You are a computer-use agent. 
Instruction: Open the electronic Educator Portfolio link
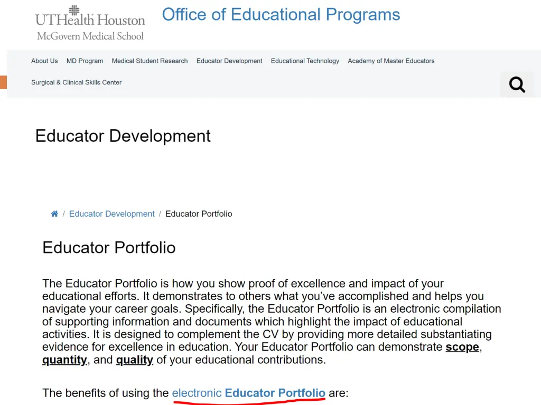click(x=248, y=393)
